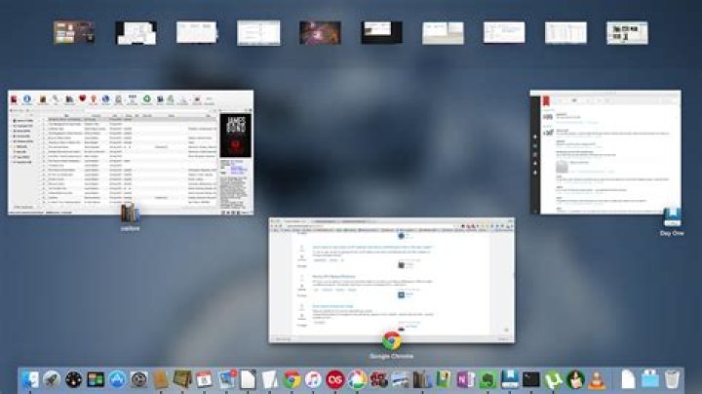
Task: Switch to space thumbnail with nebula wallpaper
Action: pyautogui.click(x=320, y=33)
